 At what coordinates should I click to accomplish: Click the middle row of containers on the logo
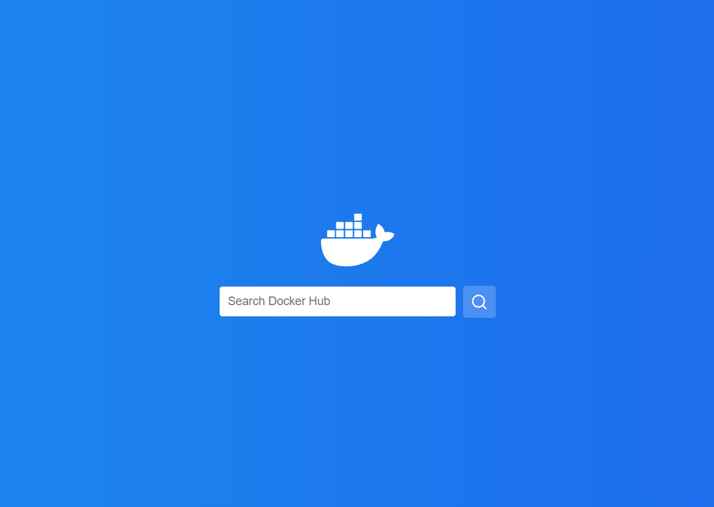pos(349,226)
